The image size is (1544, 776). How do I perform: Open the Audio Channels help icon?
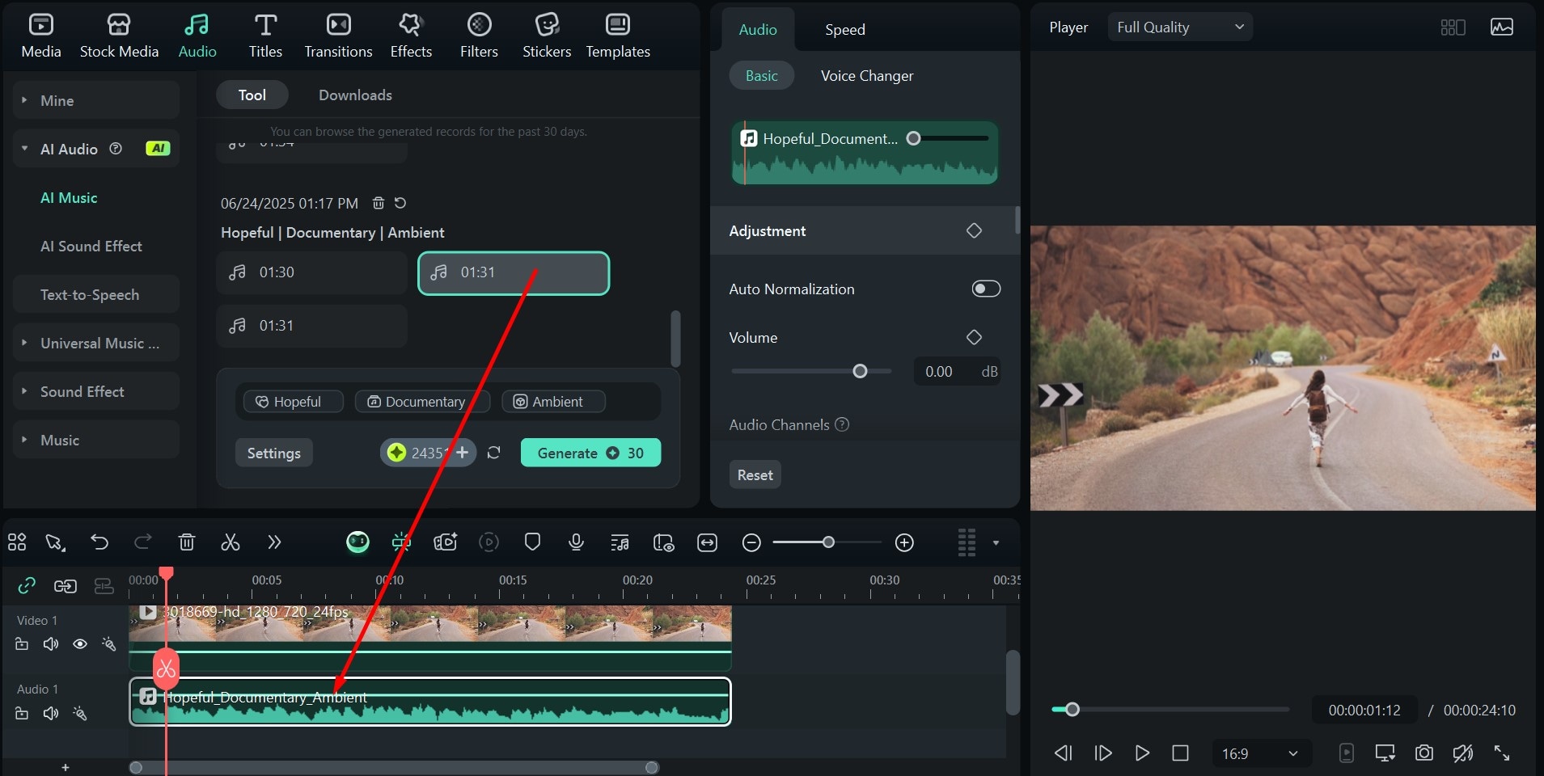point(842,424)
